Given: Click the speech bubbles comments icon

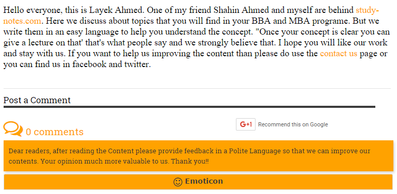Looking at the screenshot, I should tap(13, 129).
